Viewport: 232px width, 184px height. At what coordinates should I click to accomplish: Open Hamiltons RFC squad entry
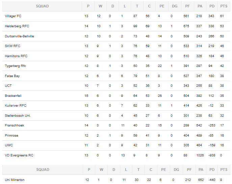pyautogui.click(x=16, y=56)
